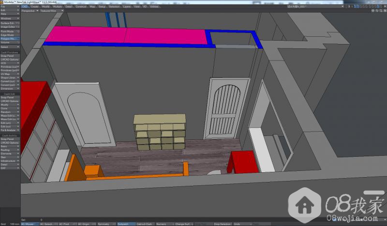Viewport: 387px width, 226px height.
Task: Open the Catmull-Clark subdivision dropdown
Action: pos(144,224)
